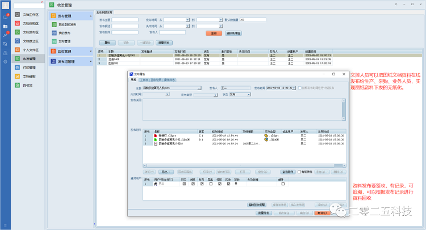The height and width of the screenshot is (230, 426).
Task: Toggle the 浏览 permission checkbox for 王二
Action: [x=193, y=184]
